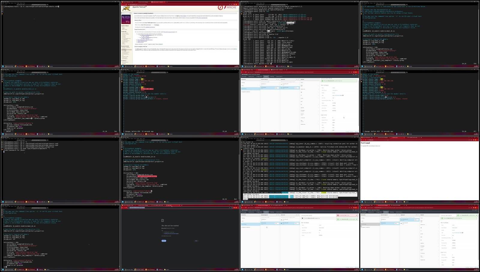Image resolution: width=480 pixels, height=272 pixels.
Task: Click the sad-page error icon above 'can't be reached'
Action: (x=163, y=220)
